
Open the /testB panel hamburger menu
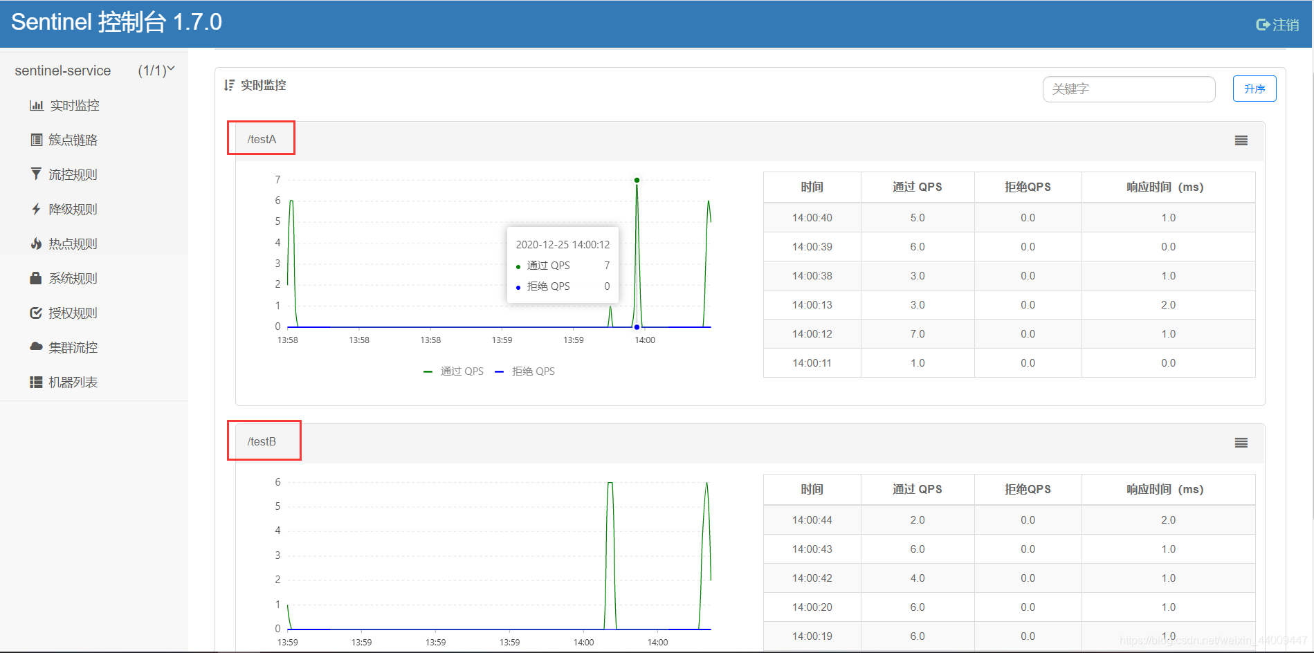click(1241, 443)
